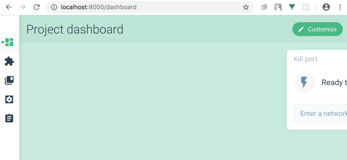The height and width of the screenshot is (160, 347).
Task: Reload the dashboard page
Action: [36, 7]
